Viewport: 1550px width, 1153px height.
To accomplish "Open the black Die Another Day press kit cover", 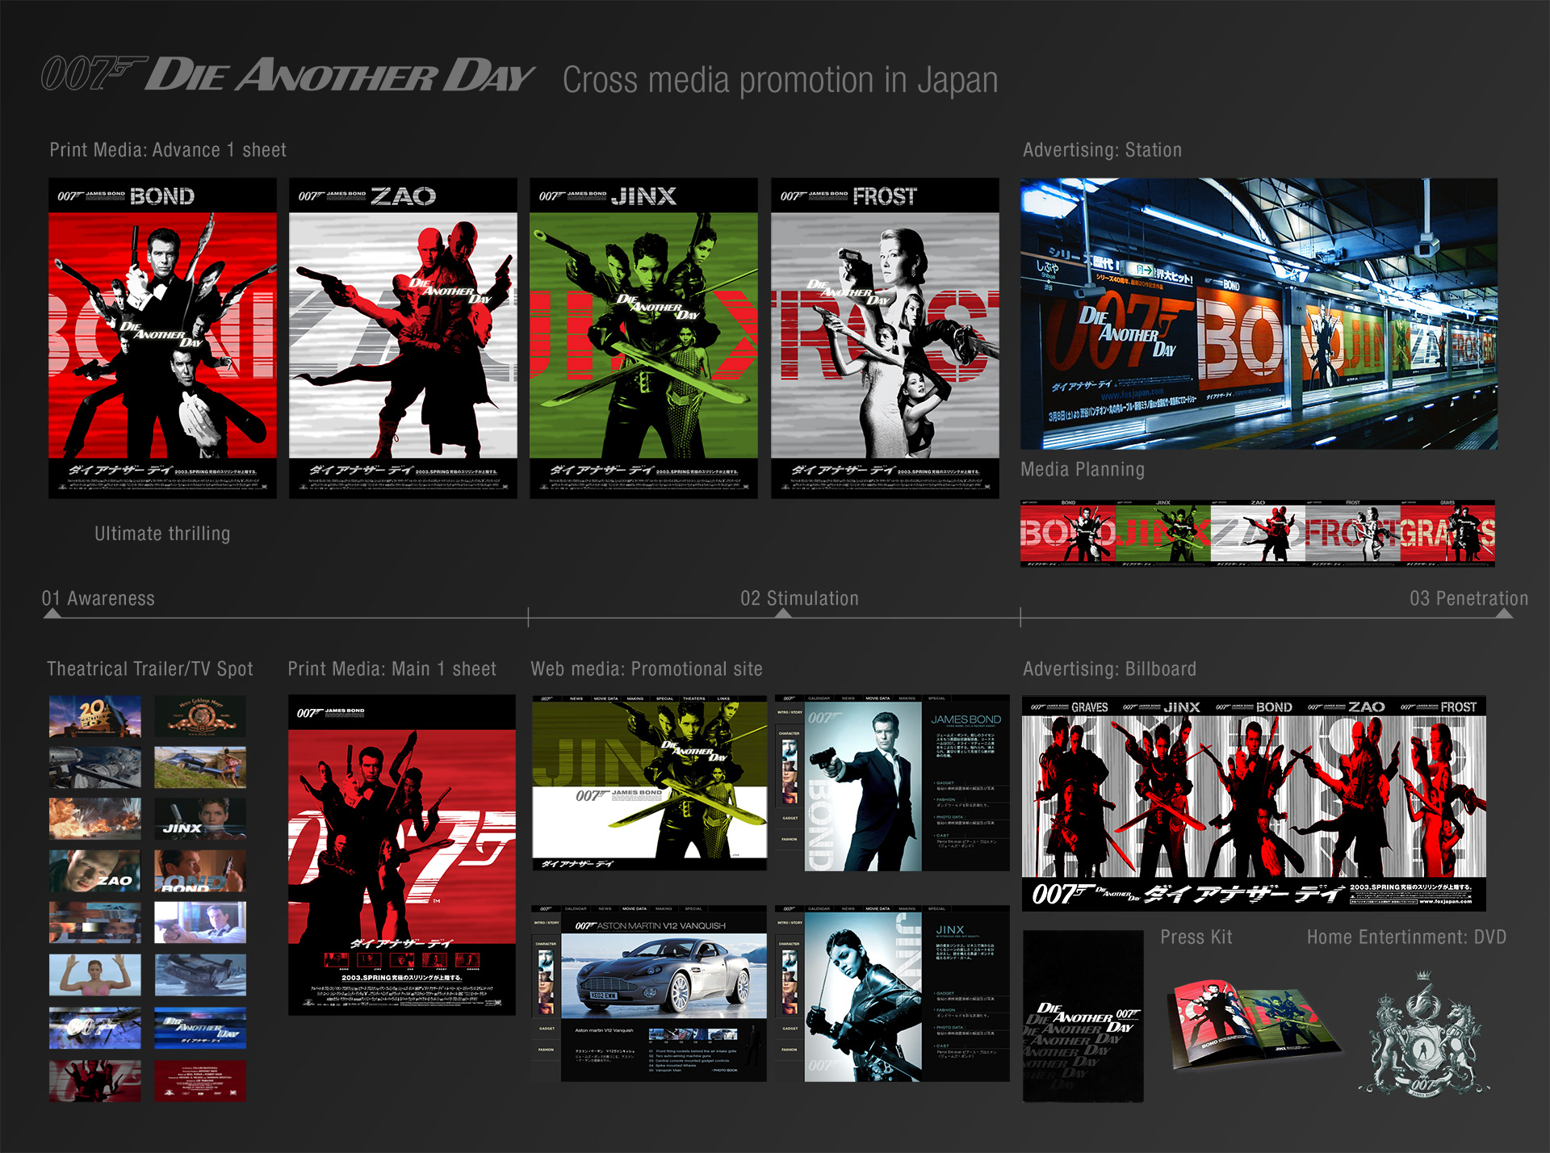I will 1083,1016.
